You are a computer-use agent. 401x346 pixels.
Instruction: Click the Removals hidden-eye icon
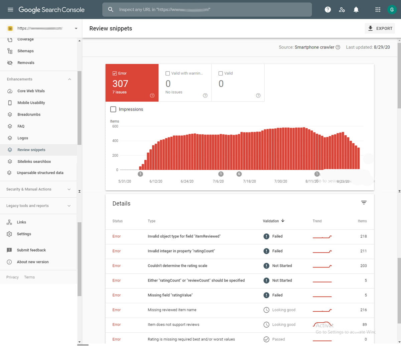(x=10, y=63)
